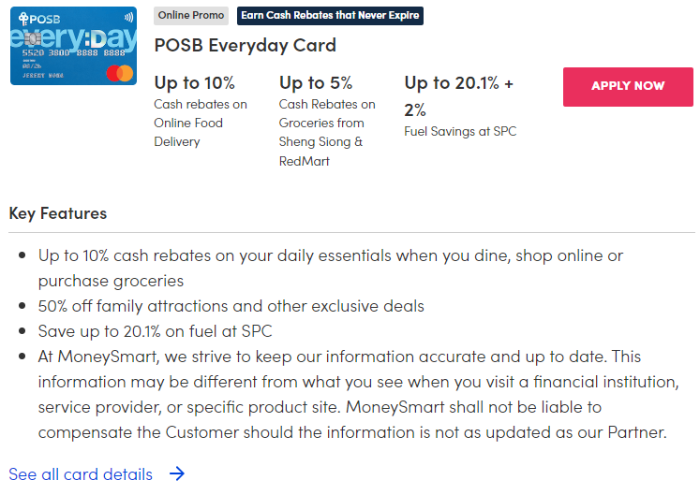Image resolution: width=700 pixels, height=495 pixels.
Task: Click the Mastercard logo on the card
Action: pyautogui.click(x=119, y=73)
